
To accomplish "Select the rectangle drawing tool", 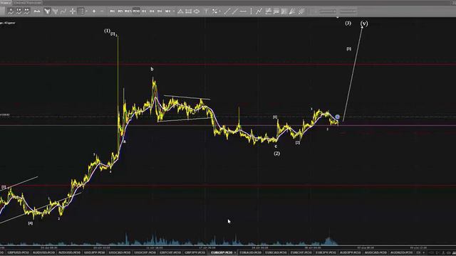I will coord(188,11).
